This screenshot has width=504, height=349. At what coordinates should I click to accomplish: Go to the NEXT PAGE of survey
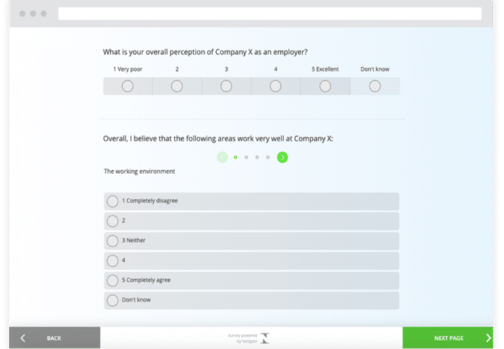coord(448,338)
